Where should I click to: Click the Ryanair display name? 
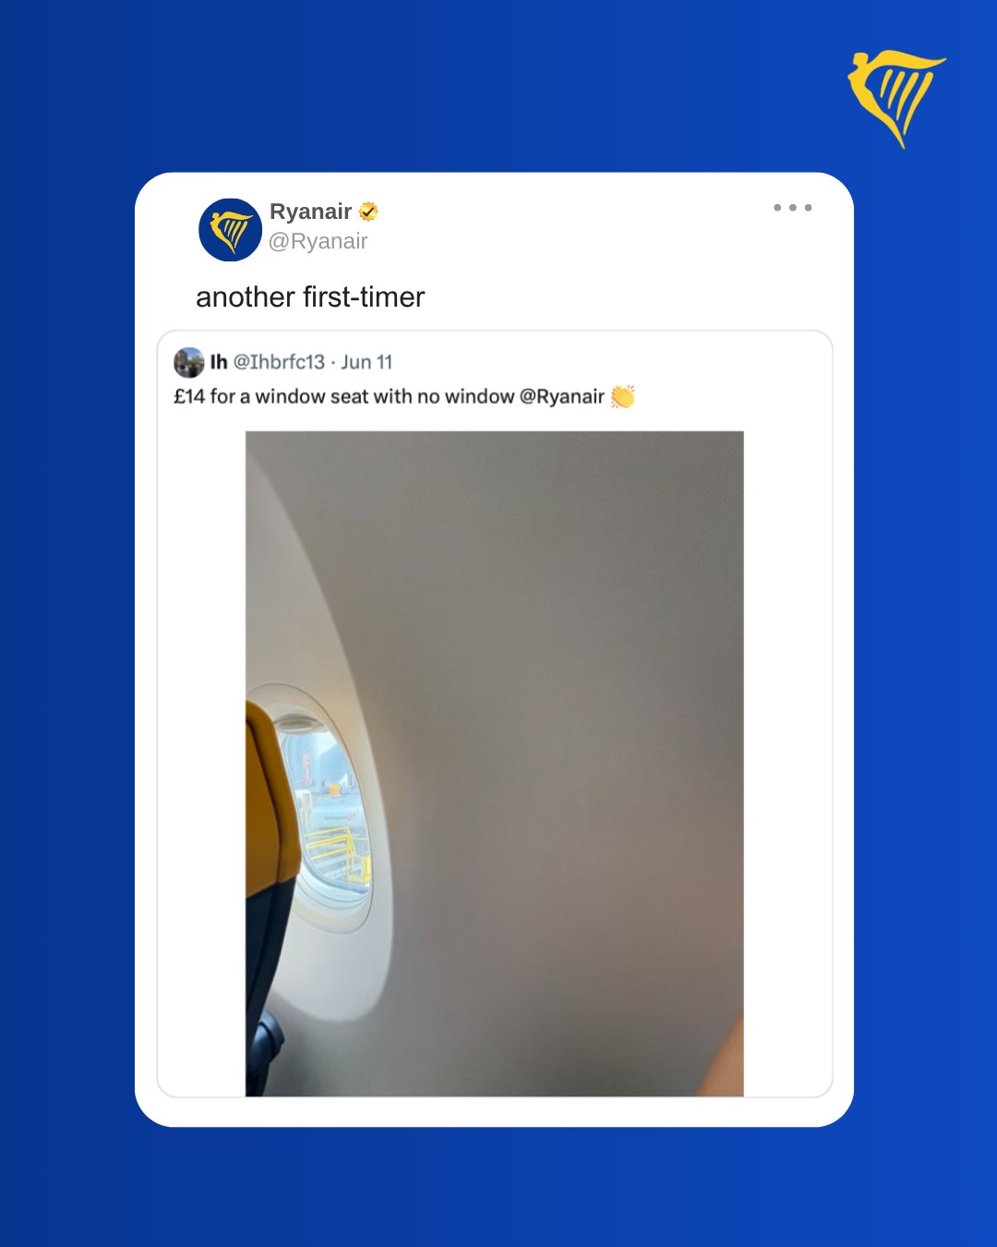coord(310,212)
